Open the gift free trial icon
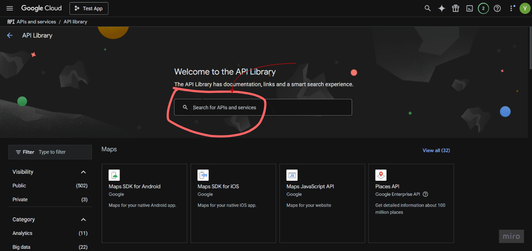The height and width of the screenshot is (251, 532). [456, 8]
